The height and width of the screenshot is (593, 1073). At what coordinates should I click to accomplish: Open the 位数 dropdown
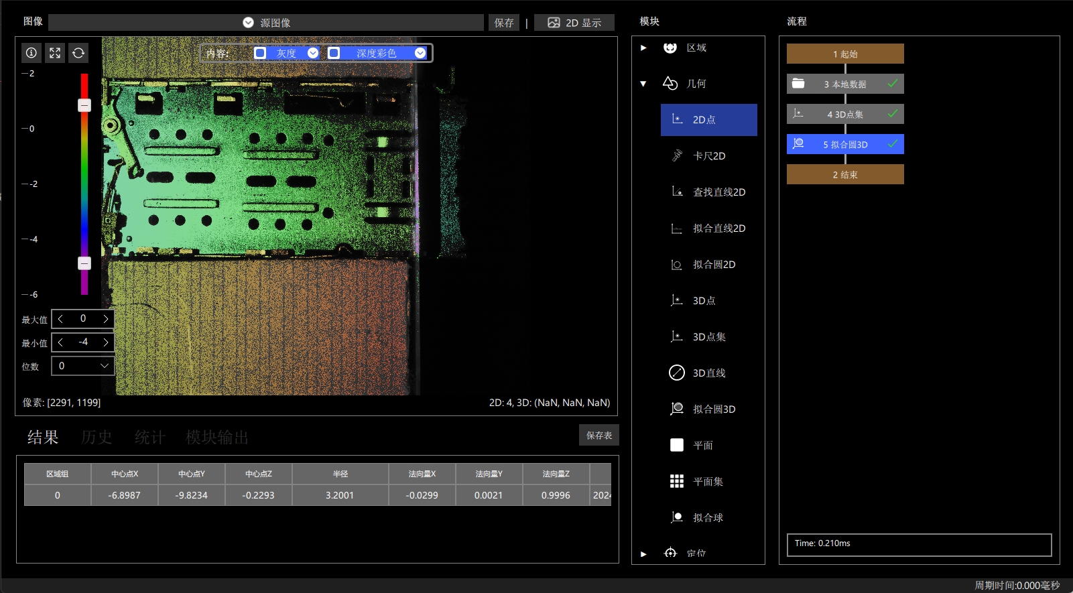[83, 366]
